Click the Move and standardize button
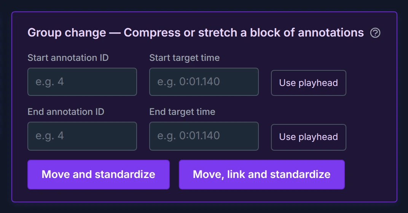This screenshot has width=408, height=213. [x=99, y=175]
